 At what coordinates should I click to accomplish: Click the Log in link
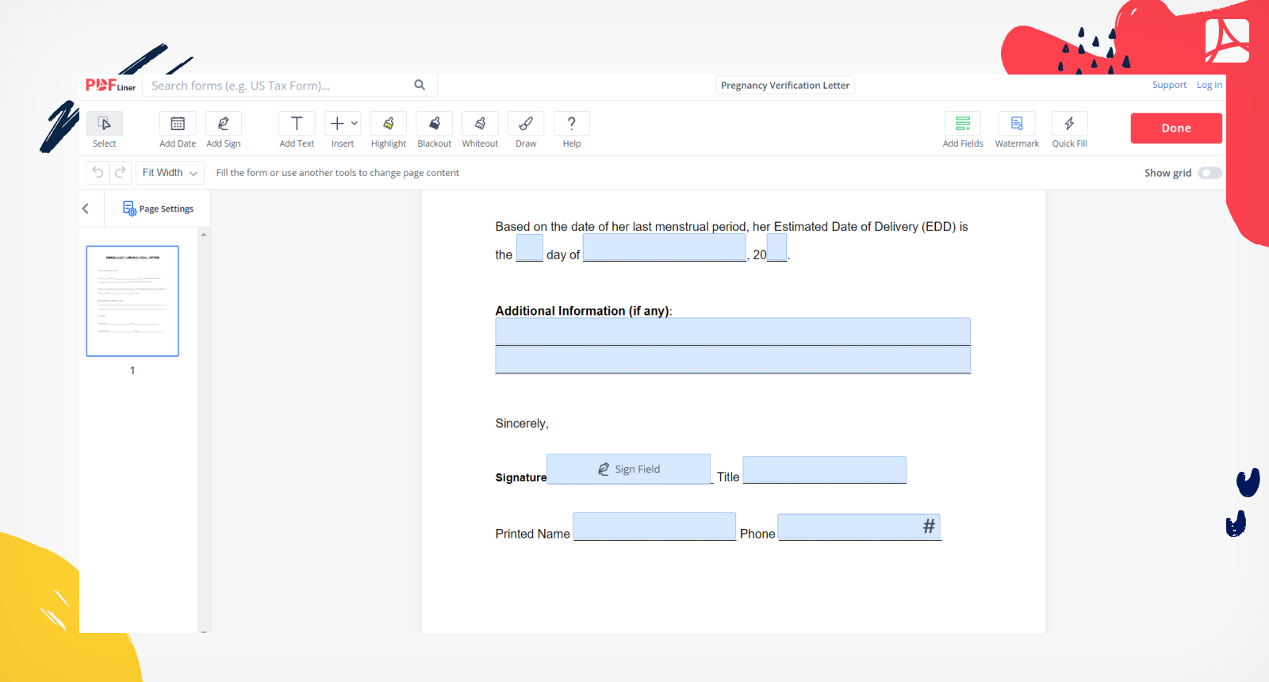pyautogui.click(x=1210, y=85)
